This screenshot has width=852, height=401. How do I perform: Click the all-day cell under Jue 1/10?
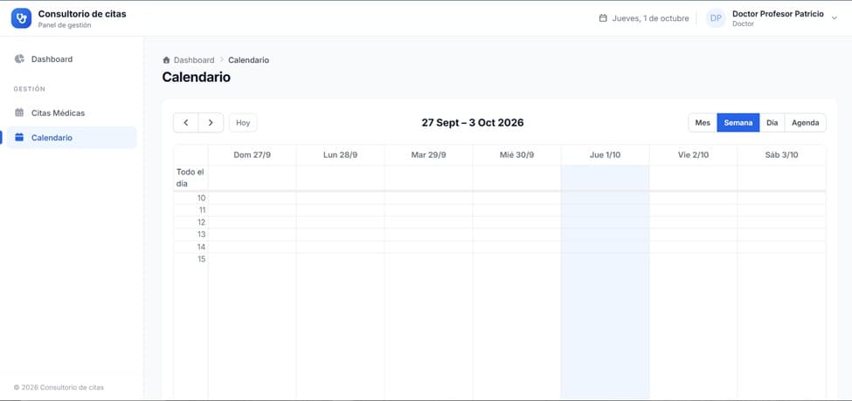(x=605, y=178)
